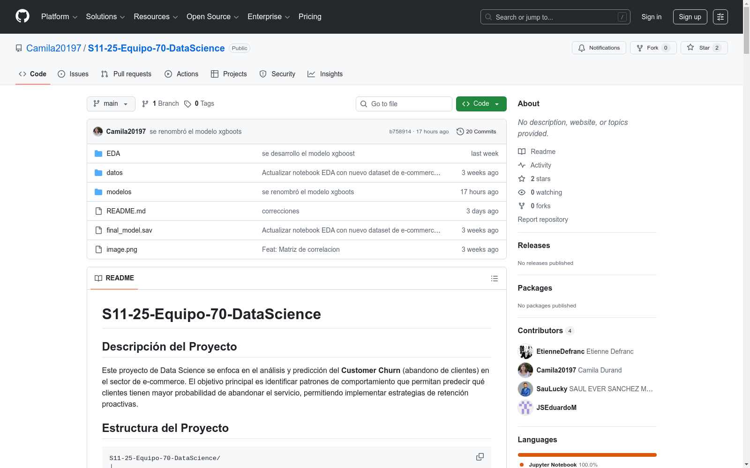Focus the Search or jump to field
The width and height of the screenshot is (750, 468).
pyautogui.click(x=555, y=17)
